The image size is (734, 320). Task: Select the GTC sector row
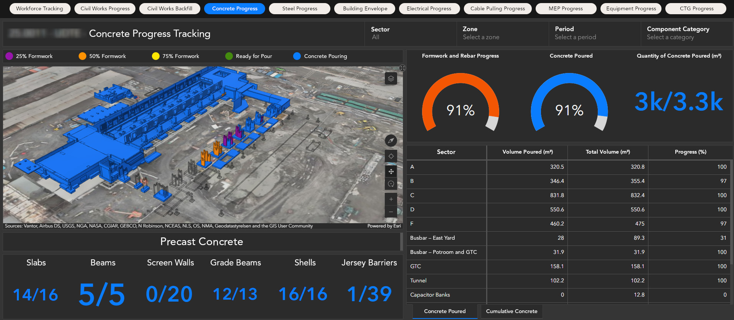click(x=568, y=266)
